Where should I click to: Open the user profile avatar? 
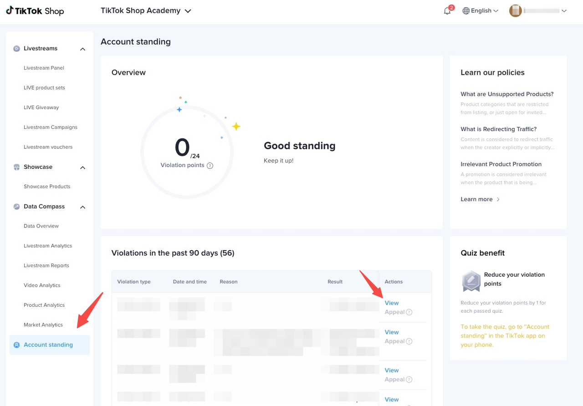(x=515, y=11)
